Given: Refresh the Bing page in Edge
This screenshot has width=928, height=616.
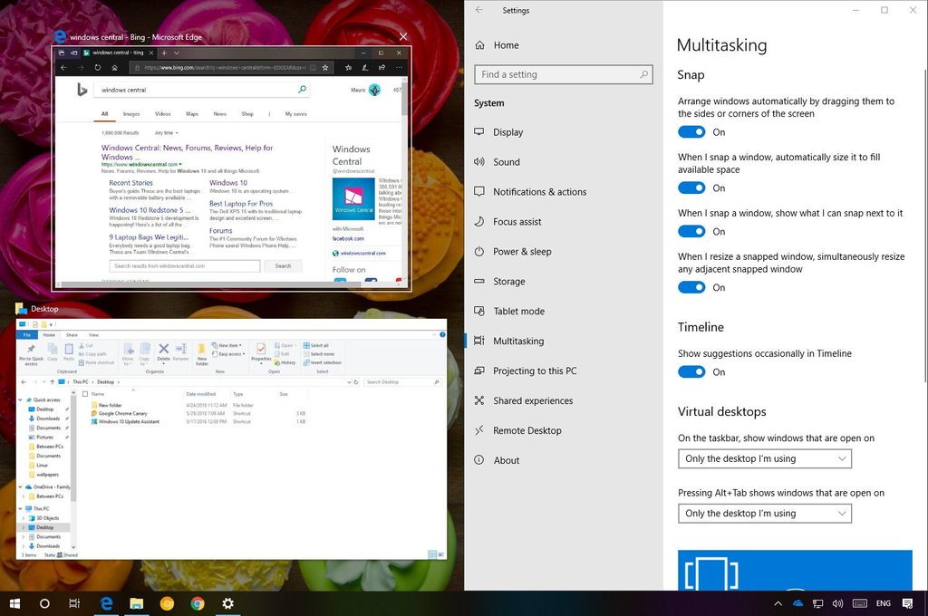Looking at the screenshot, I should point(97,67).
